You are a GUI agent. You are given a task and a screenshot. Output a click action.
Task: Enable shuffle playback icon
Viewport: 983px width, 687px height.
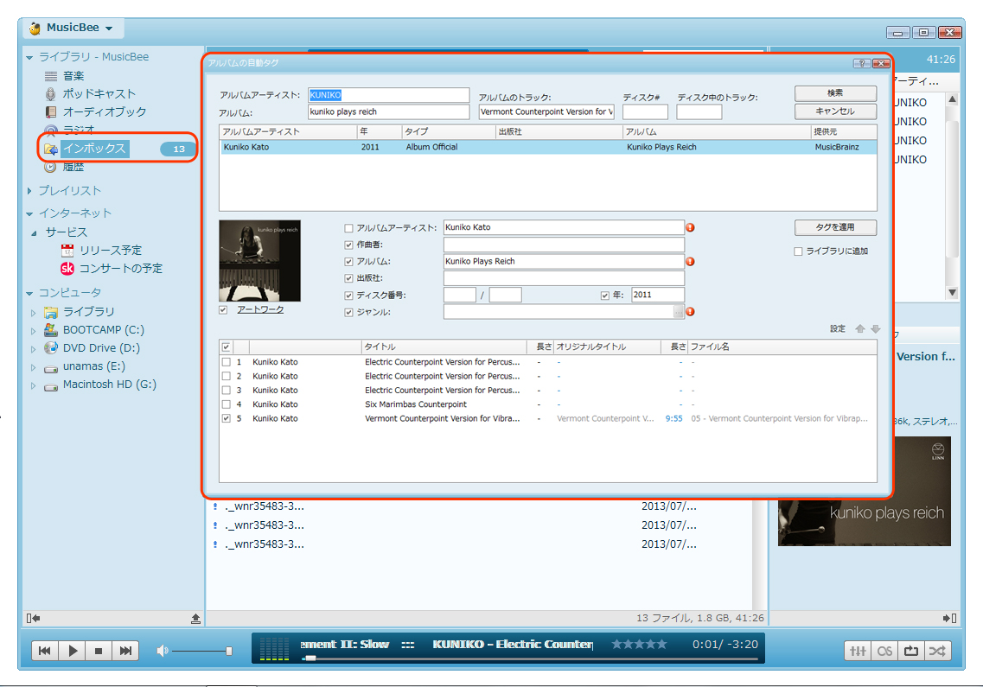pyautogui.click(x=936, y=650)
